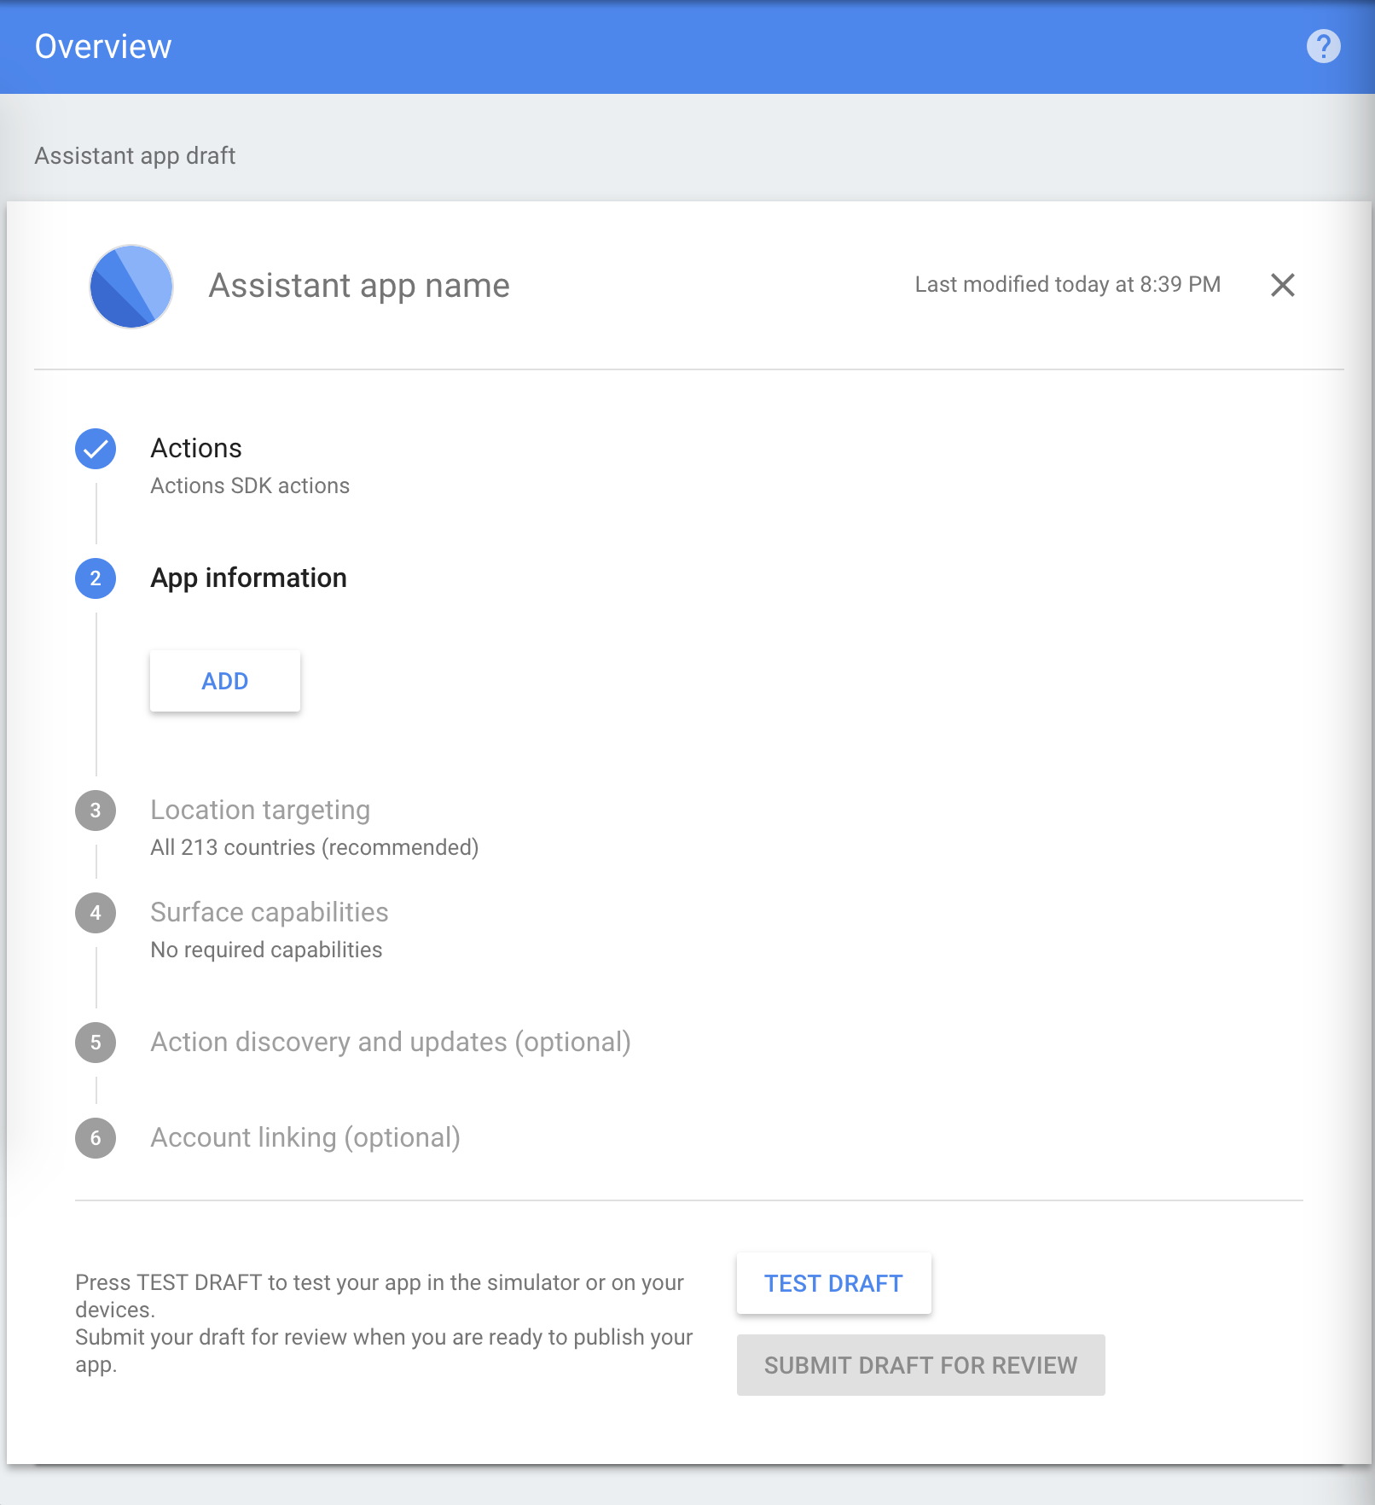Click the TEST DRAFT button
Image resolution: width=1375 pixels, height=1505 pixels.
click(834, 1283)
